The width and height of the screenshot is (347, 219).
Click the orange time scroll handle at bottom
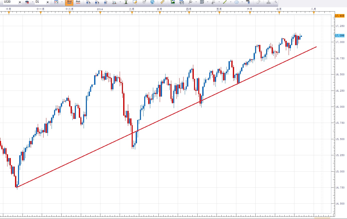[x=322, y=218]
